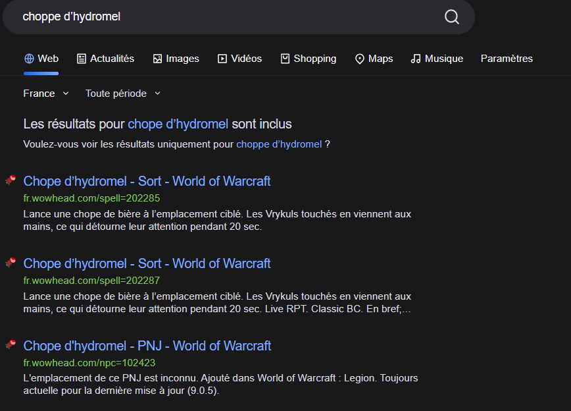The image size is (571, 411).
Task: Click pin icon next to PNJ result
Action: [x=11, y=344]
